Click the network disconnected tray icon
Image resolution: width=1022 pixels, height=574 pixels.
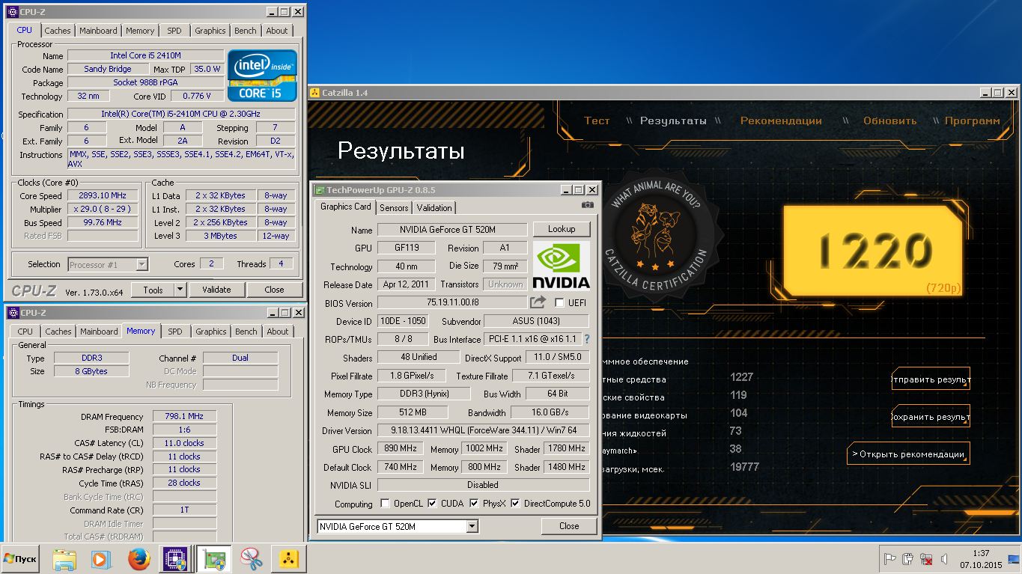(x=926, y=558)
